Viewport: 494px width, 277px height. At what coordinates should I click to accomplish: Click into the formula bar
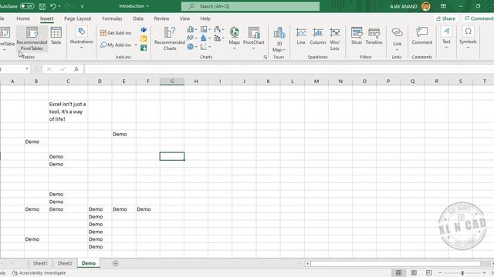[289, 69]
